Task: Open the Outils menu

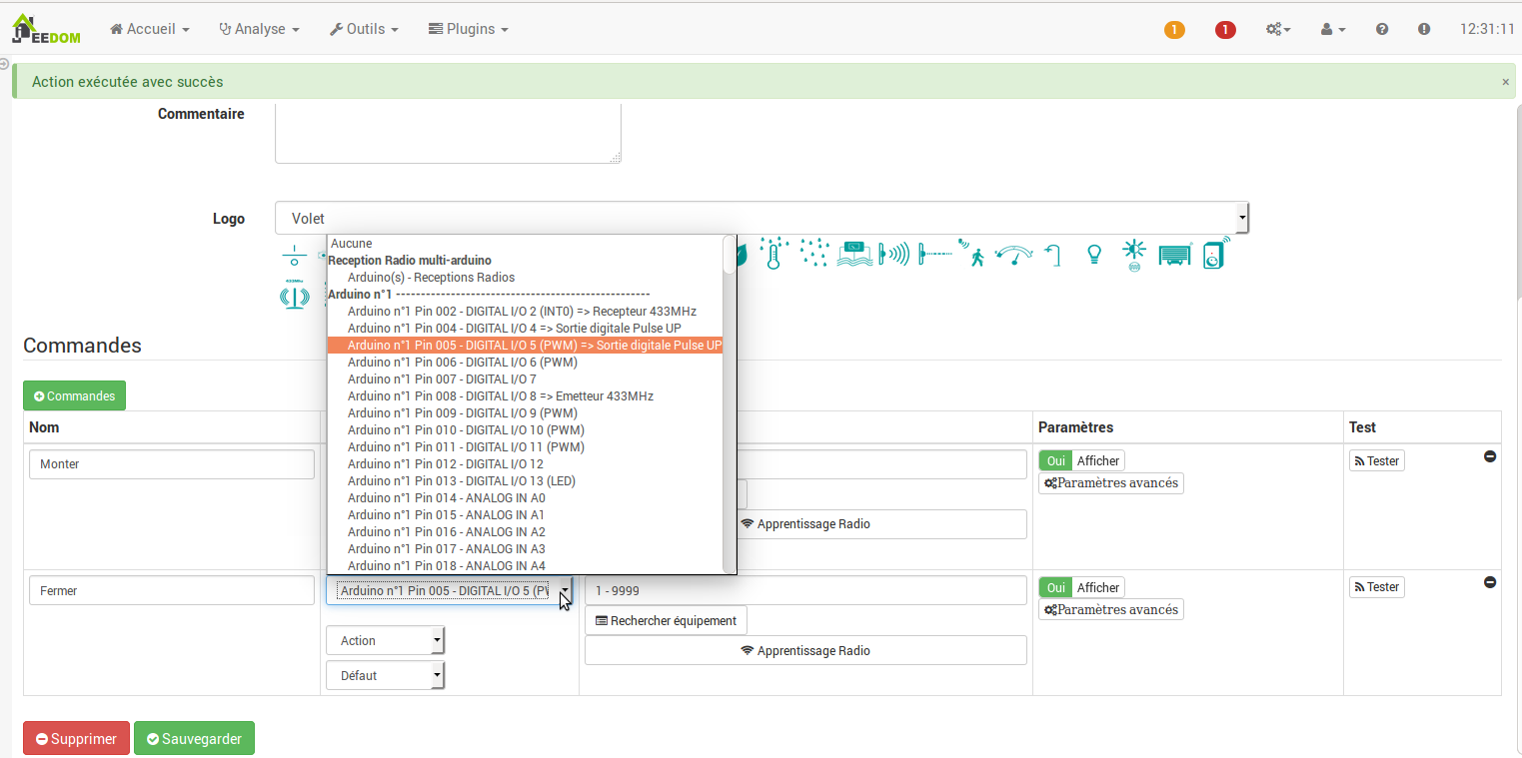Action: click(x=364, y=29)
